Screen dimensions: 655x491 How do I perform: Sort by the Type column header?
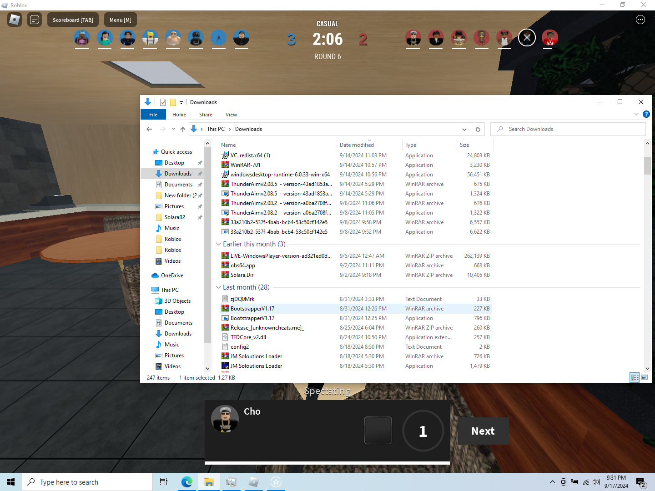(x=429, y=145)
